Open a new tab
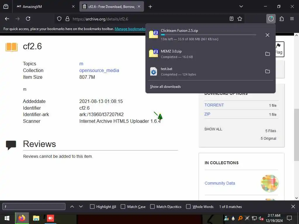 [150, 7]
